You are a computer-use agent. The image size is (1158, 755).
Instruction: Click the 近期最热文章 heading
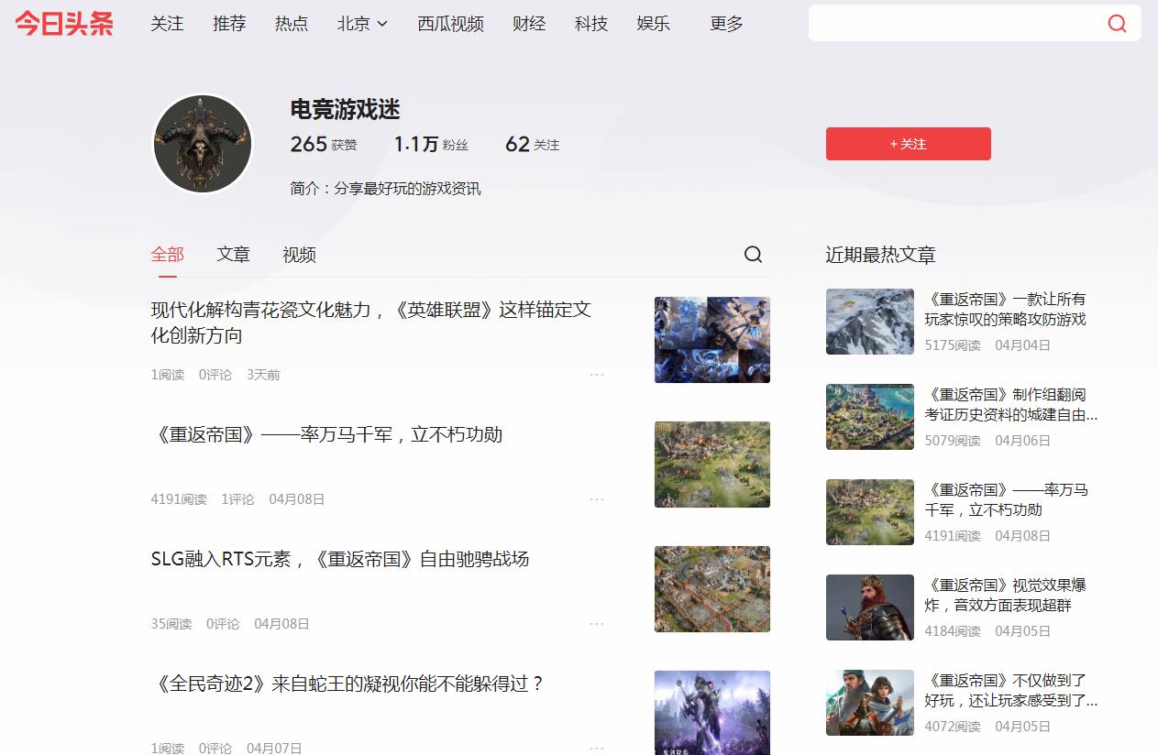point(880,255)
